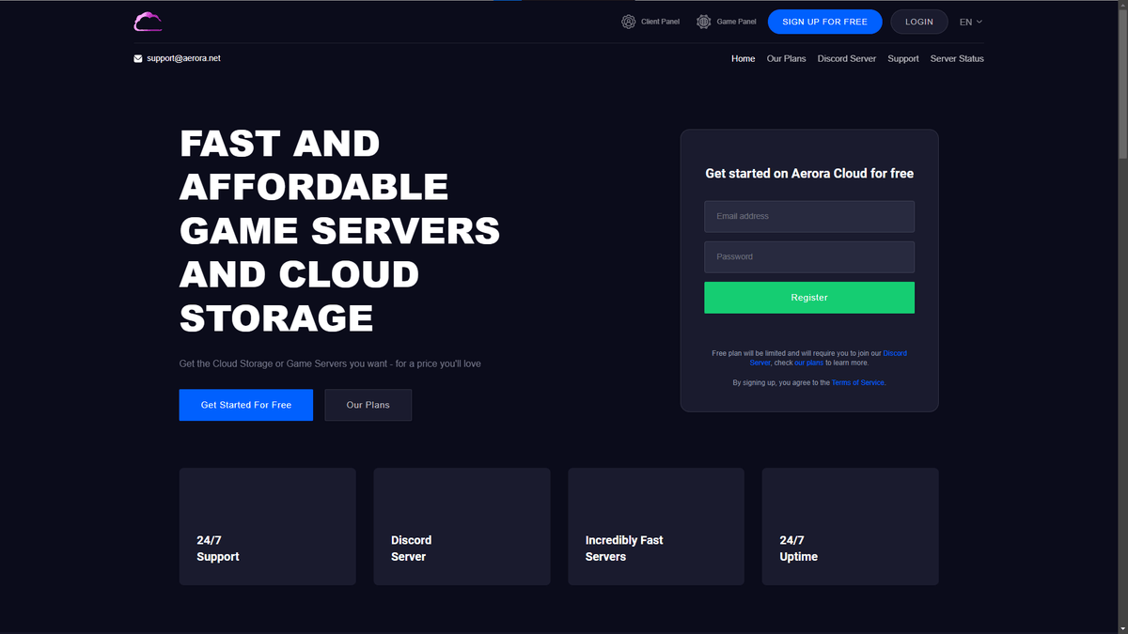Click the Client Panel icon
This screenshot has height=634, width=1128.
pos(629,22)
